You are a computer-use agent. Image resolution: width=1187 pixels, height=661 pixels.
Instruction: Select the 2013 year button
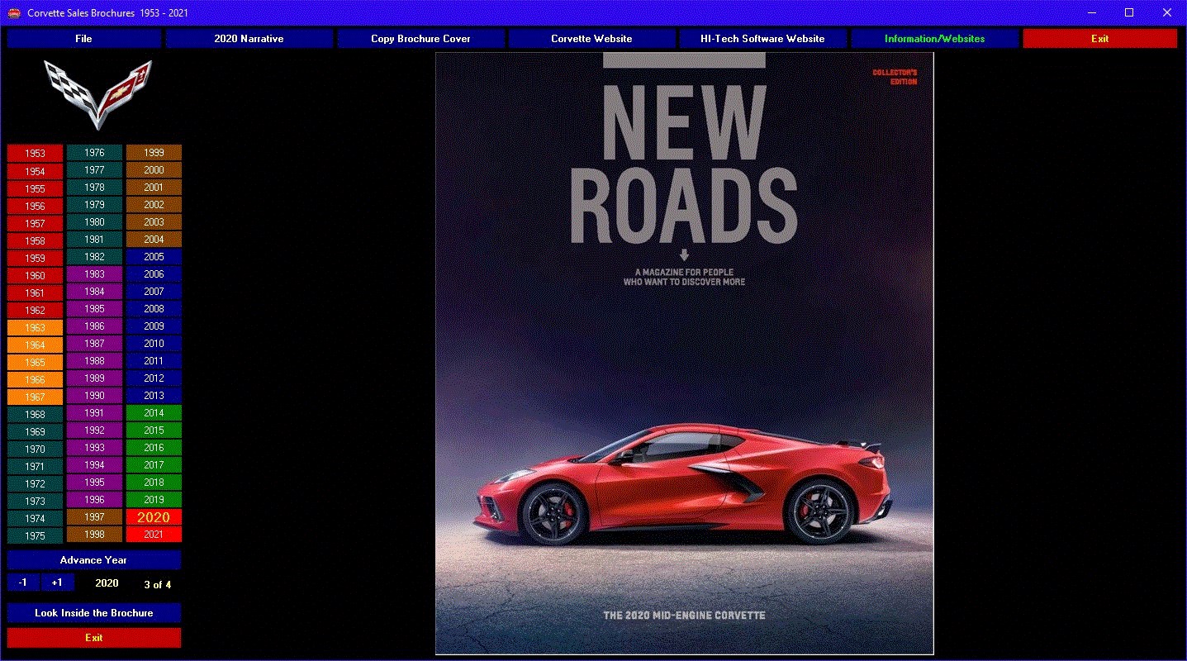pos(154,396)
